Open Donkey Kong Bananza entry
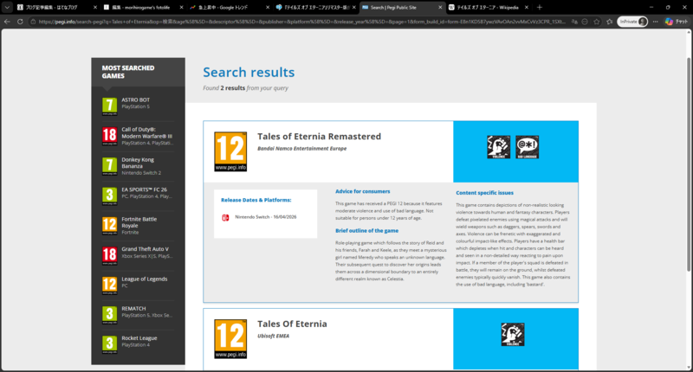The width and height of the screenshot is (693, 372). (x=138, y=163)
